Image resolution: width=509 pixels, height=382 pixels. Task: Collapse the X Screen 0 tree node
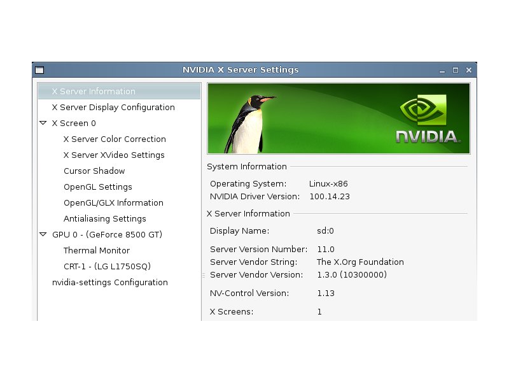pyautogui.click(x=43, y=123)
